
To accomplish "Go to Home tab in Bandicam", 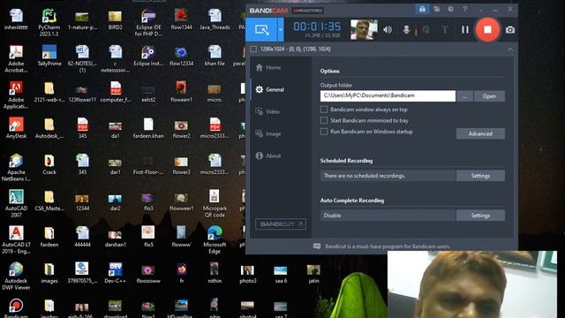I will [x=268, y=67].
